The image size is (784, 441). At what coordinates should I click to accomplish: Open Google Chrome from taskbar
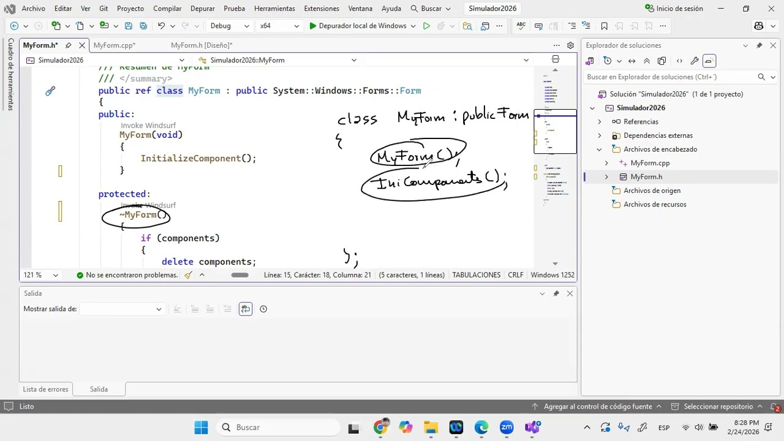(x=380, y=428)
